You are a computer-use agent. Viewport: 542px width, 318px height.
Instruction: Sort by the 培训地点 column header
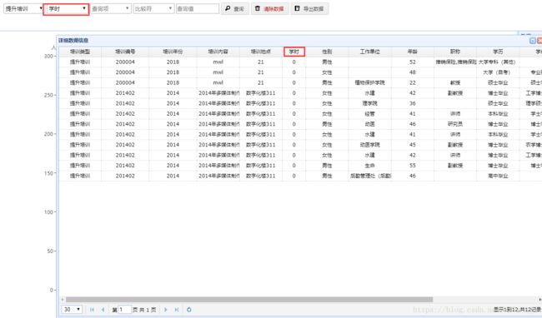click(x=261, y=52)
